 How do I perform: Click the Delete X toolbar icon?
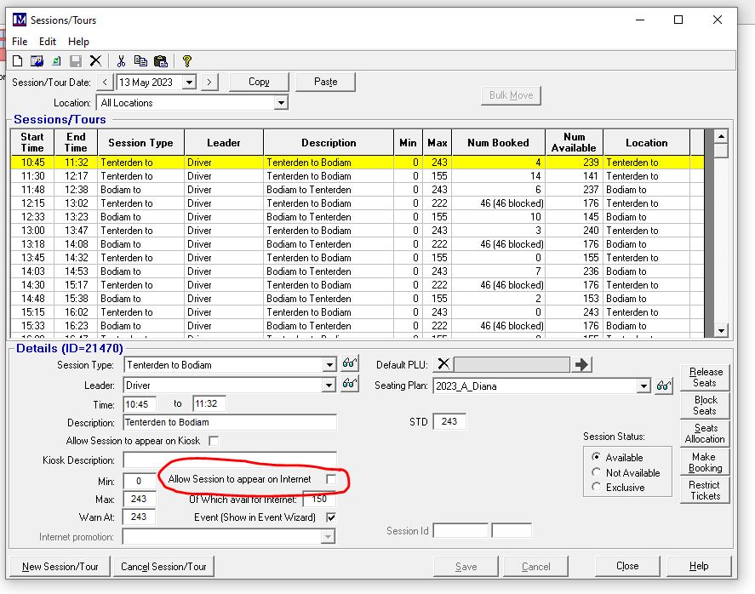pyautogui.click(x=95, y=61)
